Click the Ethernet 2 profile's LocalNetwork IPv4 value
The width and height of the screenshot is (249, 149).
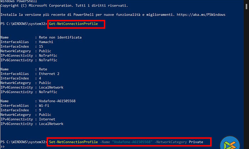[x=51, y=87]
